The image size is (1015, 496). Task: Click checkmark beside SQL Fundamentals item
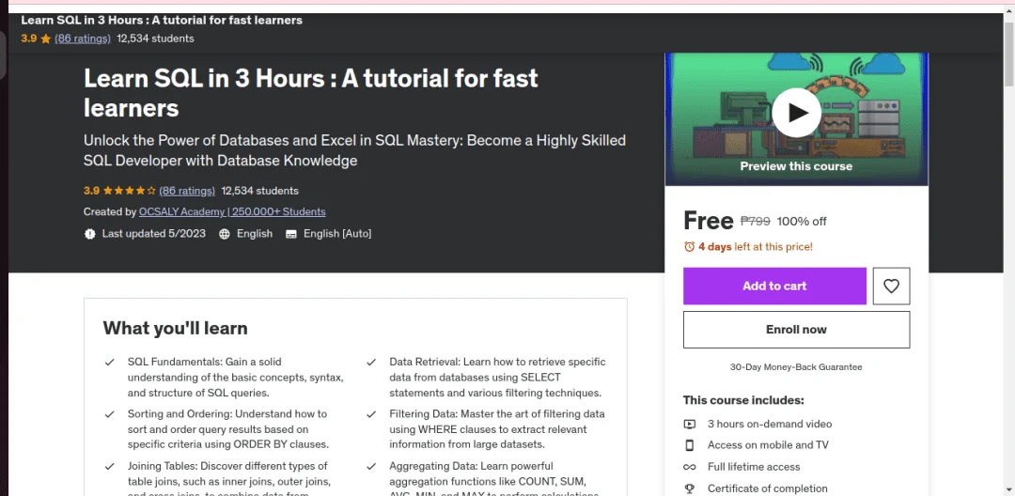[110, 363]
